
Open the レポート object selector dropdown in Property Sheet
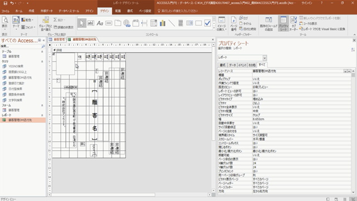point(264,58)
